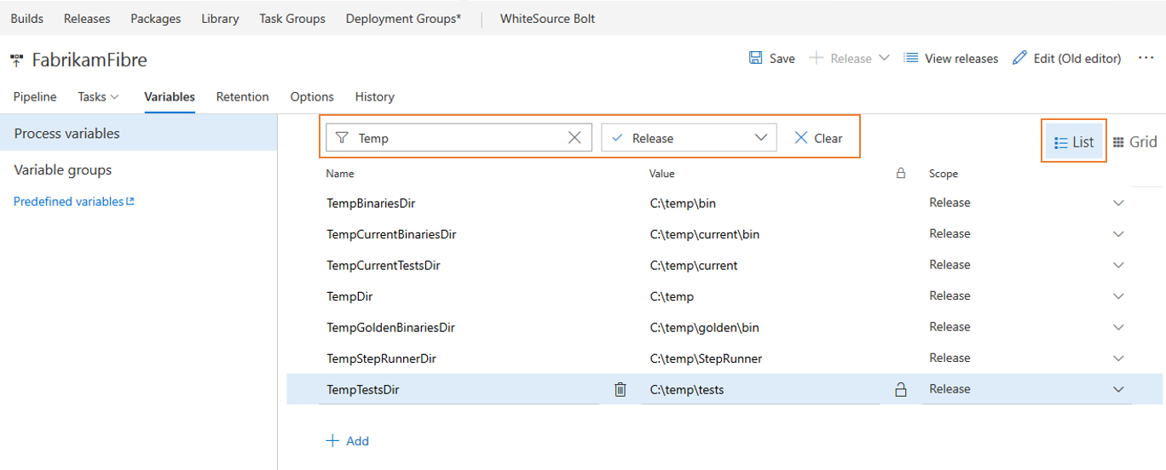
Task: Open Edit (Old editor)
Action: click(1066, 58)
